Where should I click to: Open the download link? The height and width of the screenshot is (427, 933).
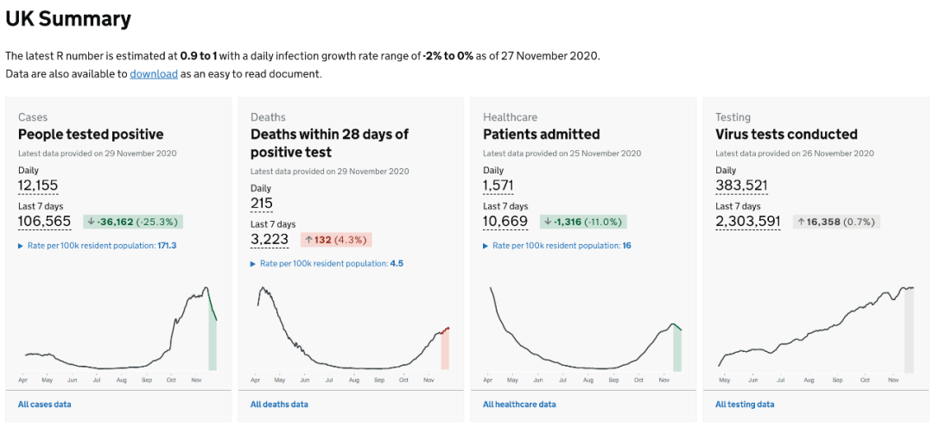(x=154, y=74)
